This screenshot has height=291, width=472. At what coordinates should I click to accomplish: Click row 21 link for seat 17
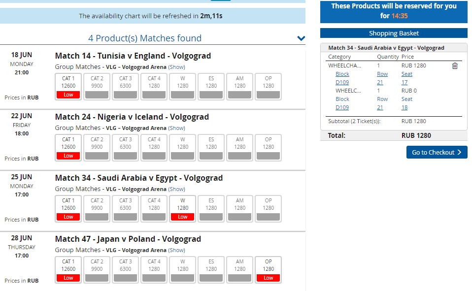[x=380, y=82]
